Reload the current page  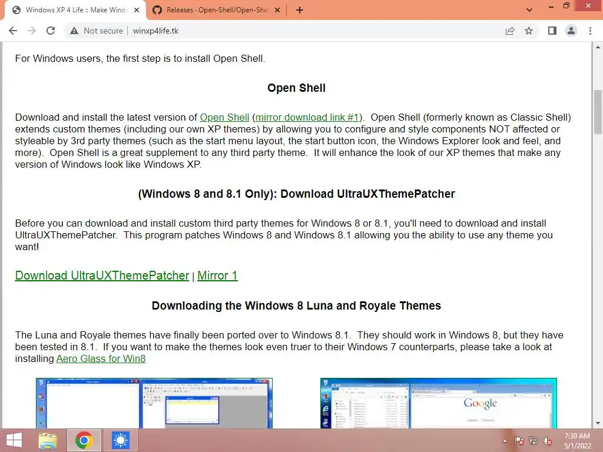pyautogui.click(x=51, y=31)
